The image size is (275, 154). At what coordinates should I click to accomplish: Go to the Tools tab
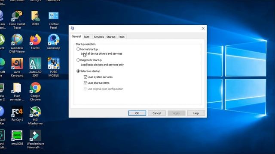pos(121,37)
